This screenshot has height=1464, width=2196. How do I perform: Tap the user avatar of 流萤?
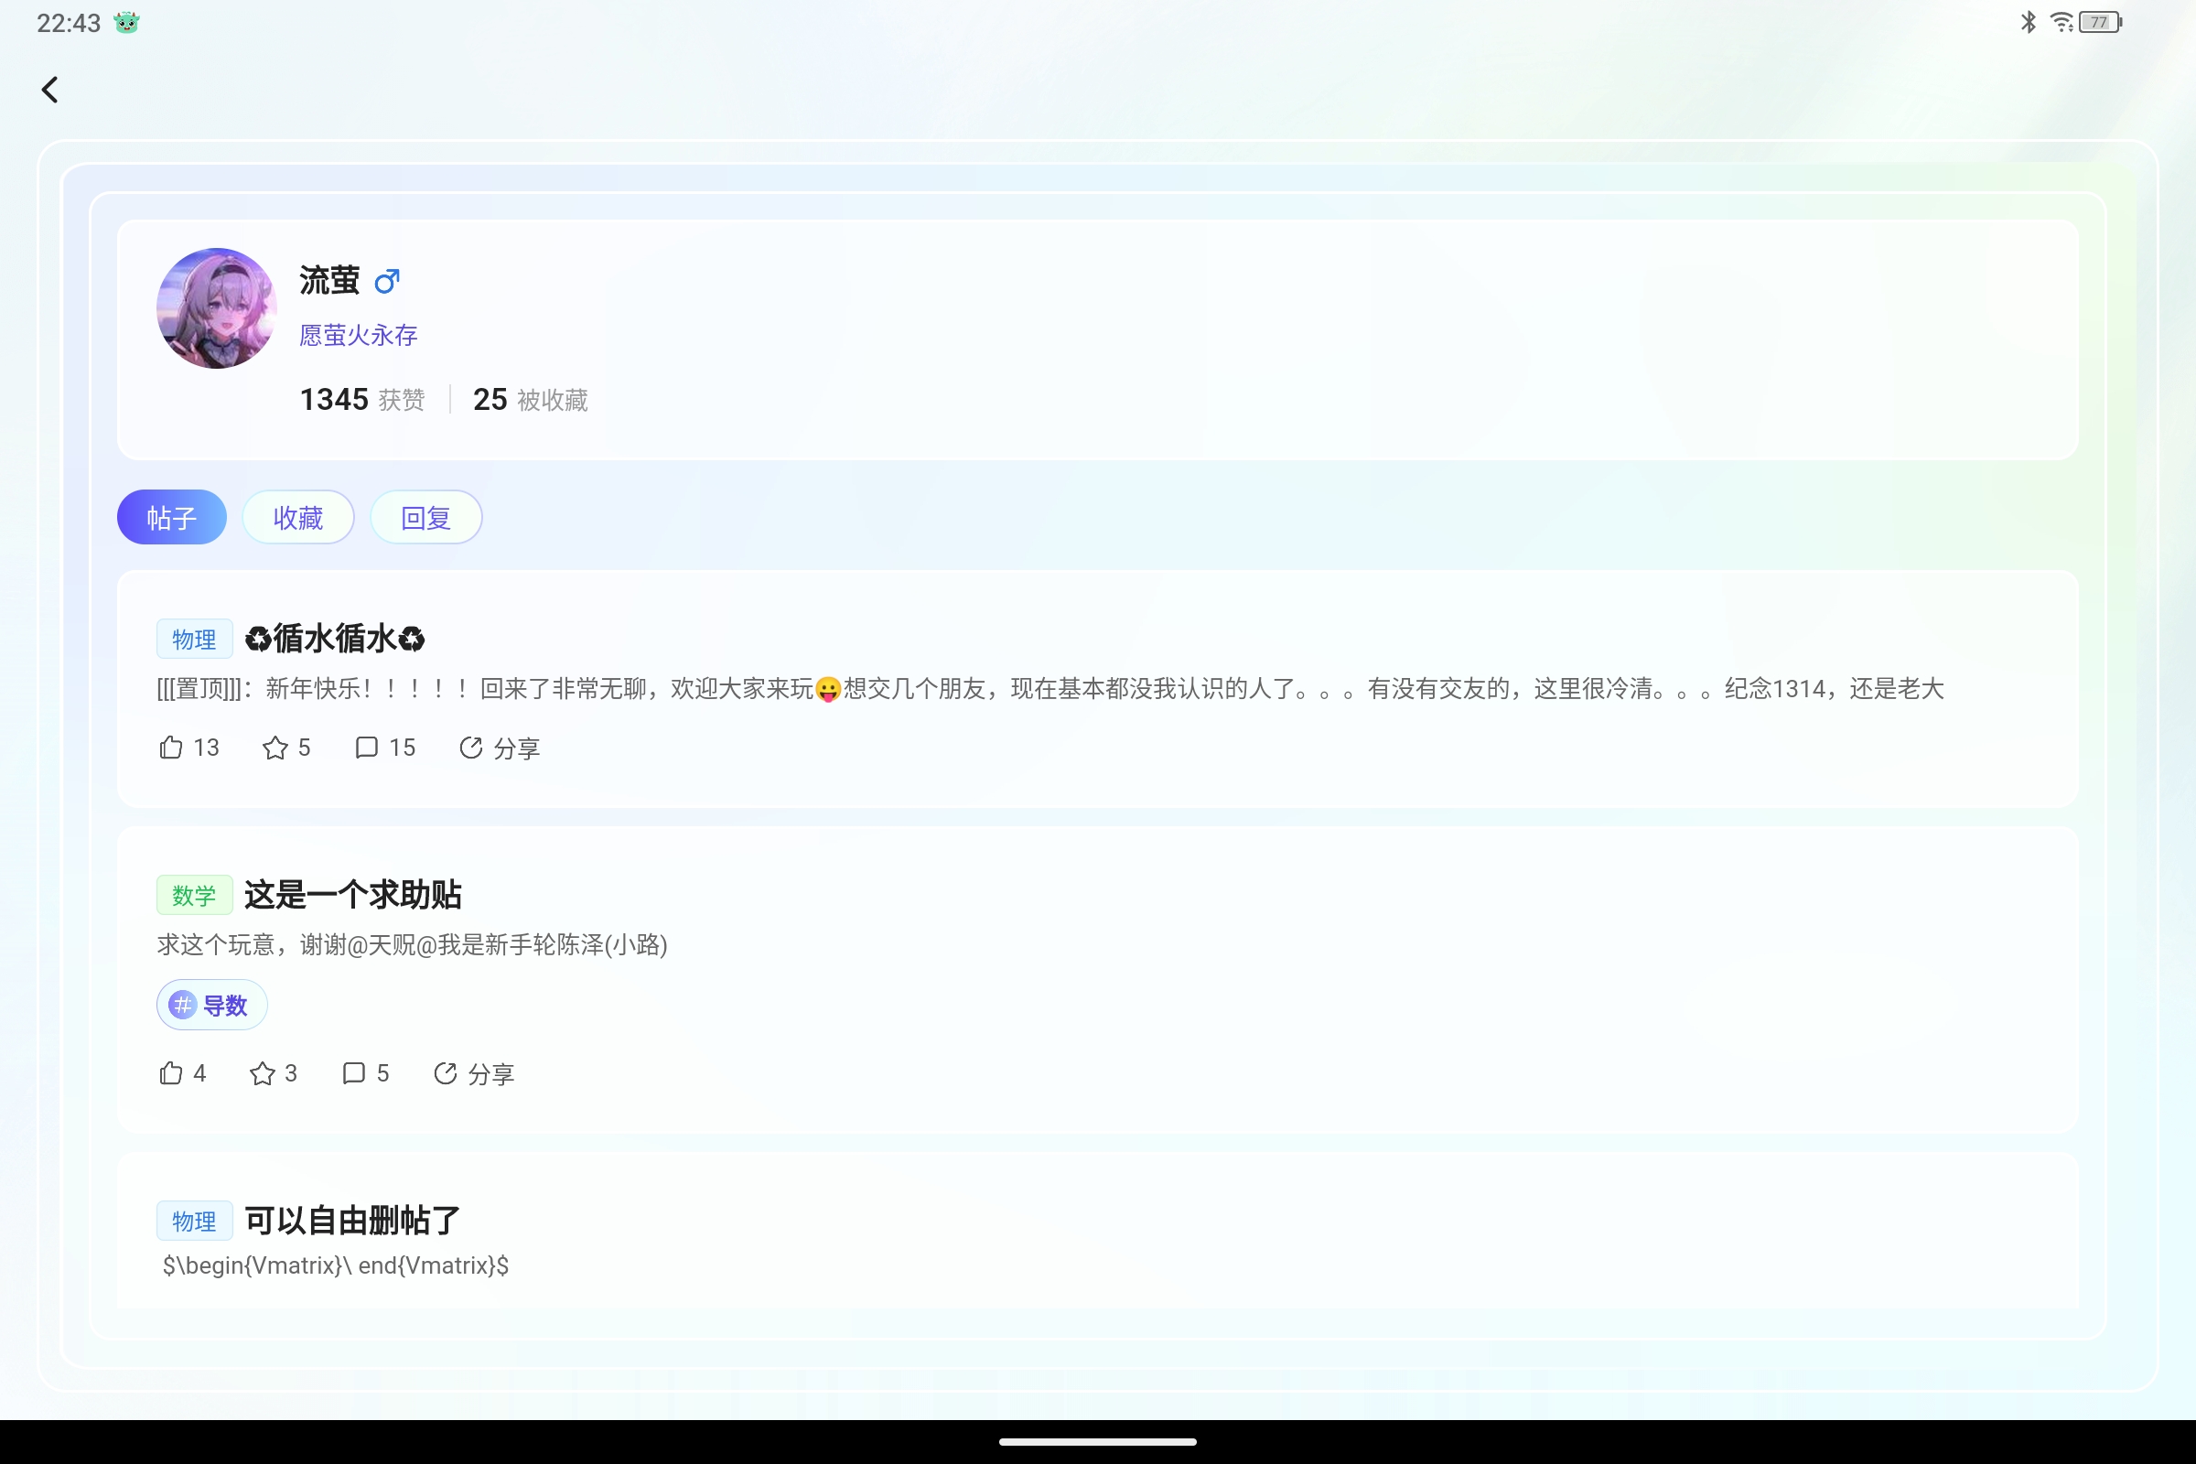click(216, 308)
